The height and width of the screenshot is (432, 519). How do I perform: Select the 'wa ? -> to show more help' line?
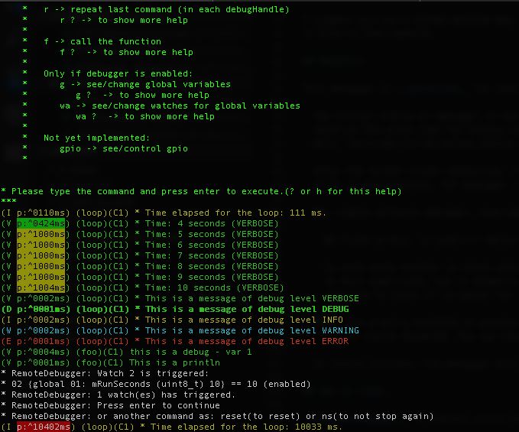click(x=145, y=116)
